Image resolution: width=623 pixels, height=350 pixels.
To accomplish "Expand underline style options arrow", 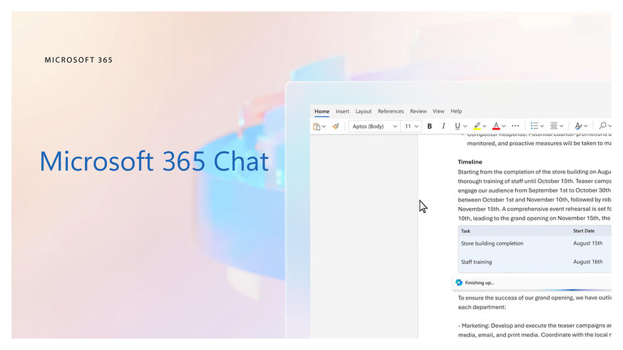I will click(x=465, y=126).
